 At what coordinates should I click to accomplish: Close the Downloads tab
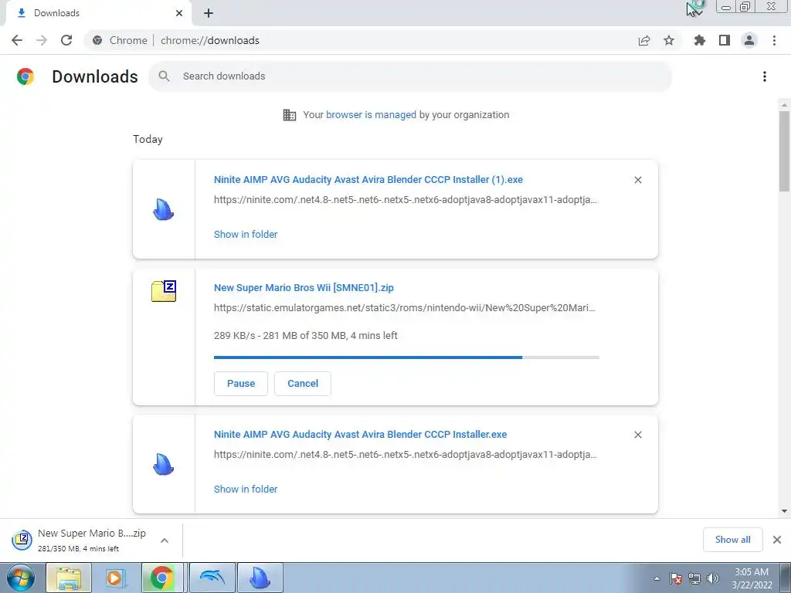coord(179,13)
